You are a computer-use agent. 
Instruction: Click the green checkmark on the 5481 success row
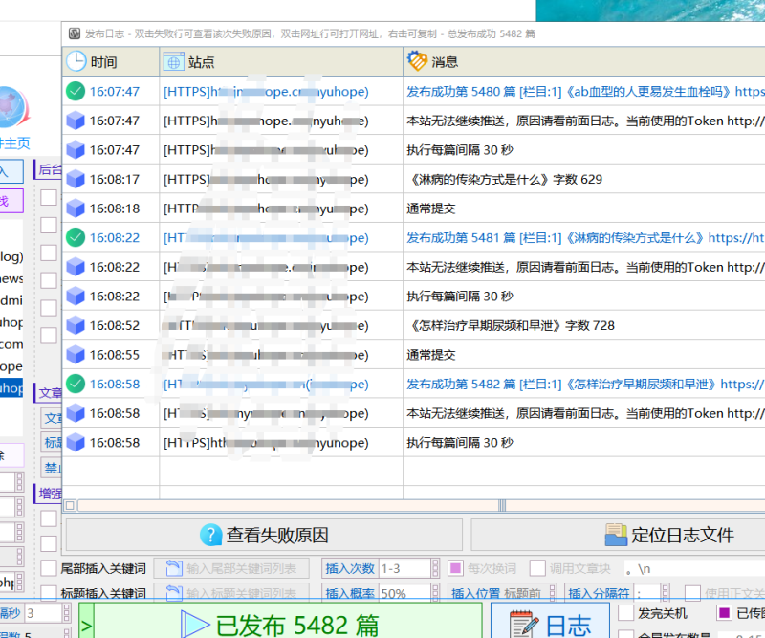76,237
